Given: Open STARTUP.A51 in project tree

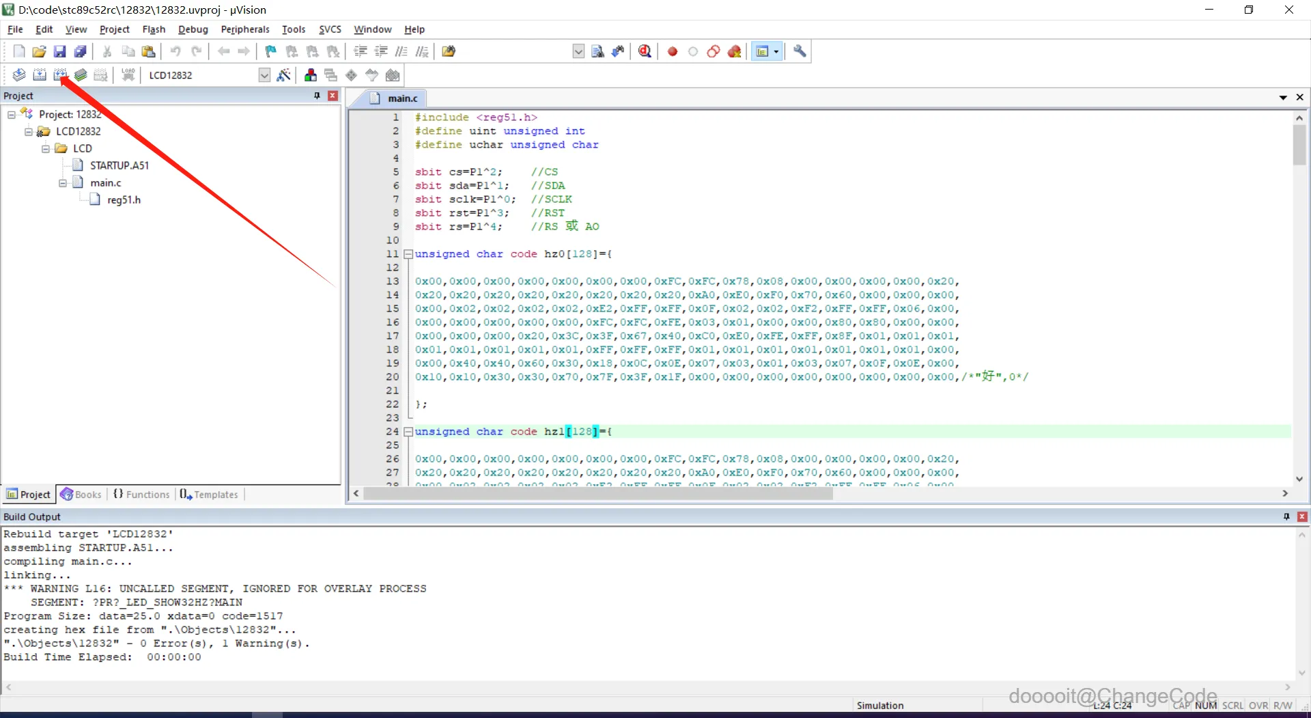Looking at the screenshot, I should [x=119, y=165].
